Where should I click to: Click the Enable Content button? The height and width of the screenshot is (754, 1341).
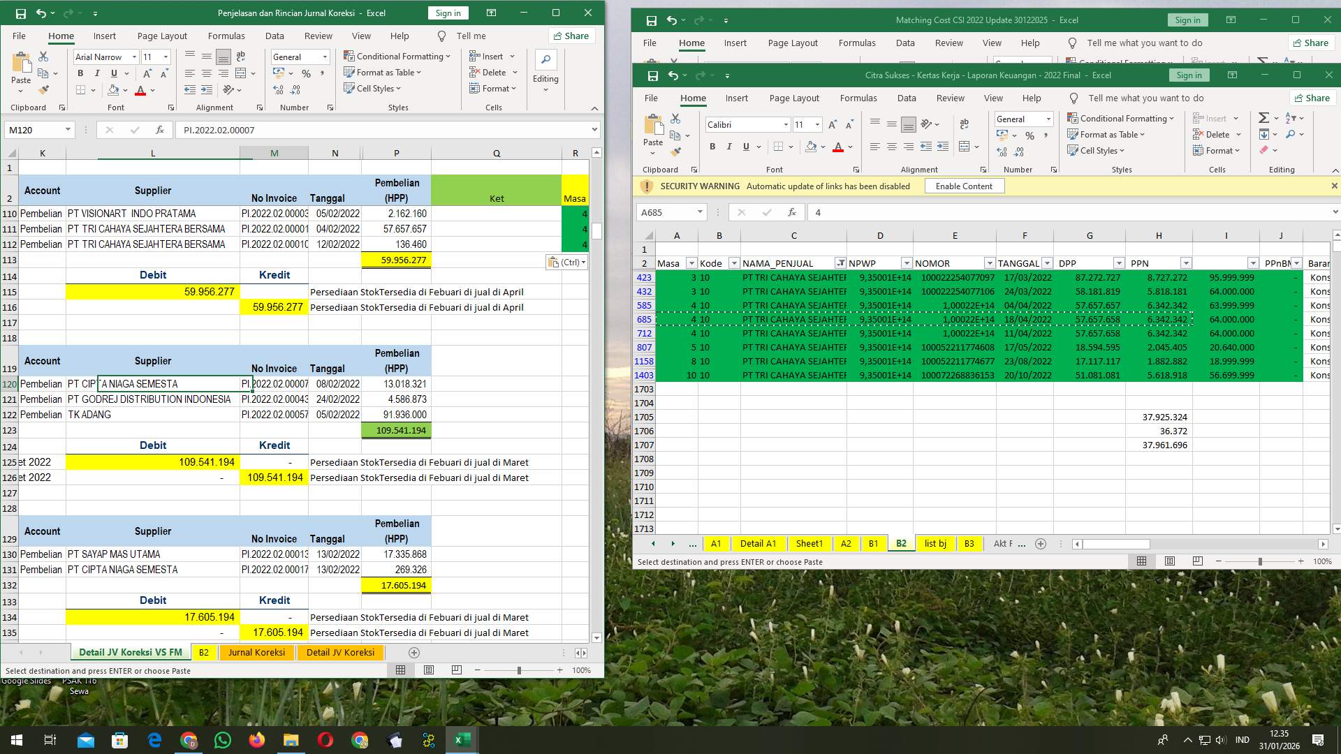tap(964, 186)
